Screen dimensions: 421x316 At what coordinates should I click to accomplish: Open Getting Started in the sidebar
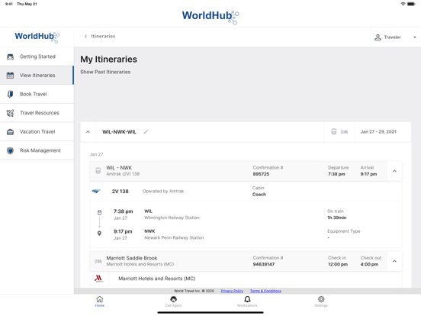click(37, 56)
